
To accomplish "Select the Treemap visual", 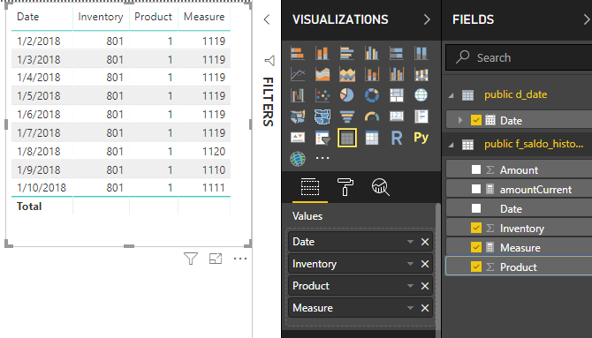I will tap(397, 95).
